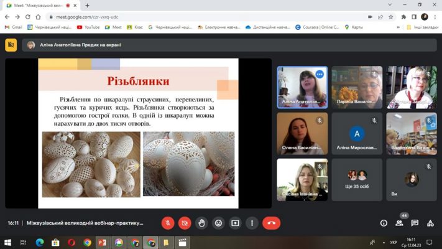Open the clapperboard video app on taskbar

[x=182, y=243]
